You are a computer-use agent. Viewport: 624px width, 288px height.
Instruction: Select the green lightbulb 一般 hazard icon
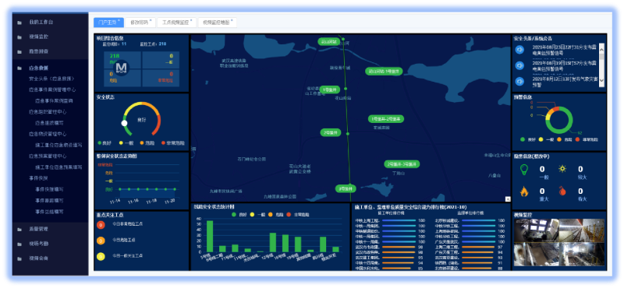point(524,170)
